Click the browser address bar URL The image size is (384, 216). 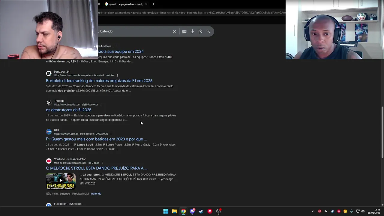[191, 13]
